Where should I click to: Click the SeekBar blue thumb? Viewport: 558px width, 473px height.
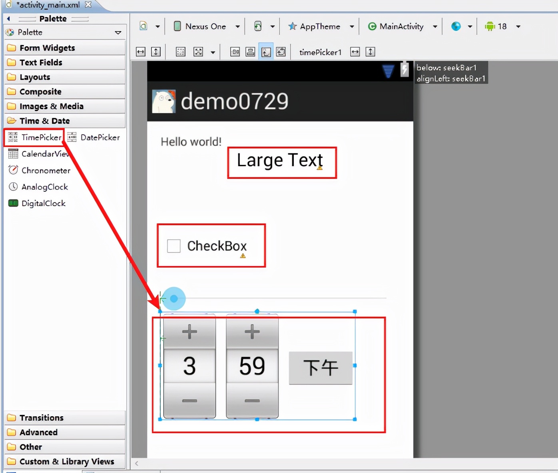(174, 298)
